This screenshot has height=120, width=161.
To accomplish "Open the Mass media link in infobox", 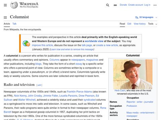I will click(132, 113).
